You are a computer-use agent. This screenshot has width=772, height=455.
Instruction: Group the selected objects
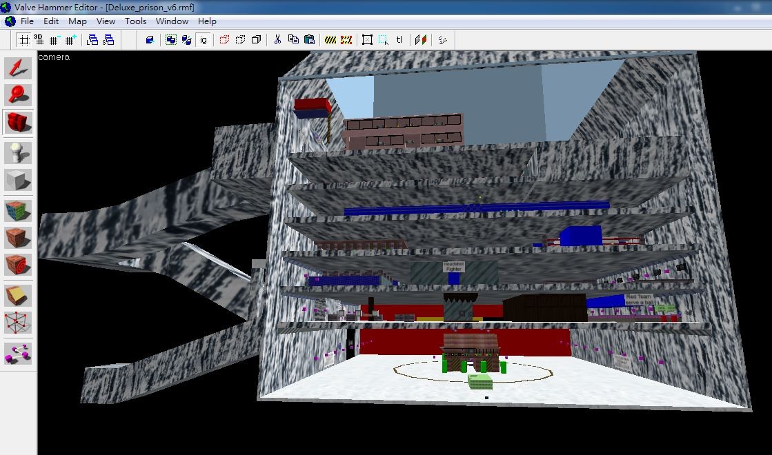click(x=171, y=40)
